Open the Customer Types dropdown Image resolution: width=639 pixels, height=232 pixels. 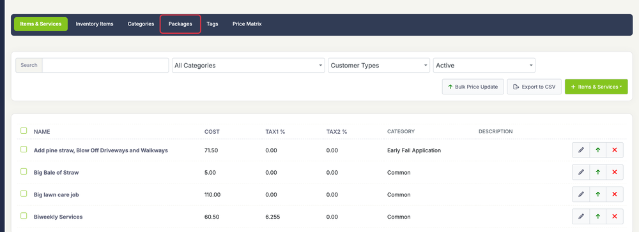coord(378,66)
